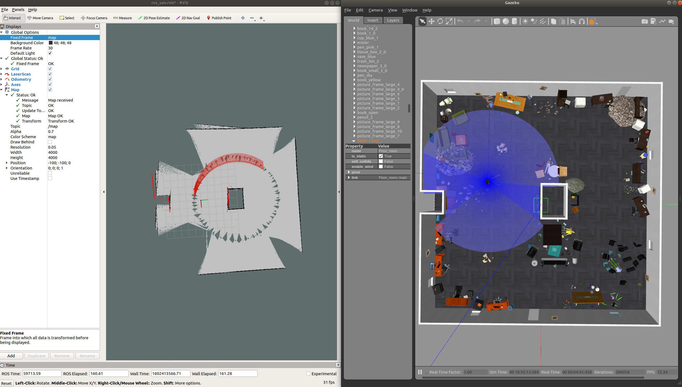Open the Panels menu in RViz
This screenshot has width=682, height=387.
tap(18, 10)
